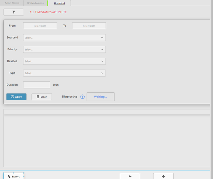Viewport: 213px width, 179px height.
Task: Clear the filters with Clear button
Action: coord(42,97)
